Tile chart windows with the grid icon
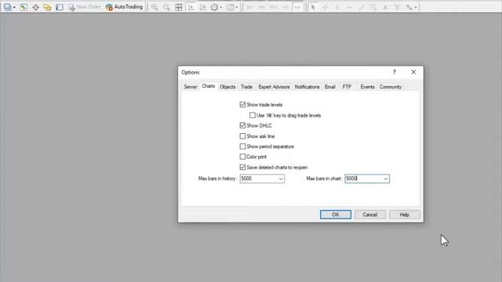The width and height of the screenshot is (502, 282). click(179, 7)
